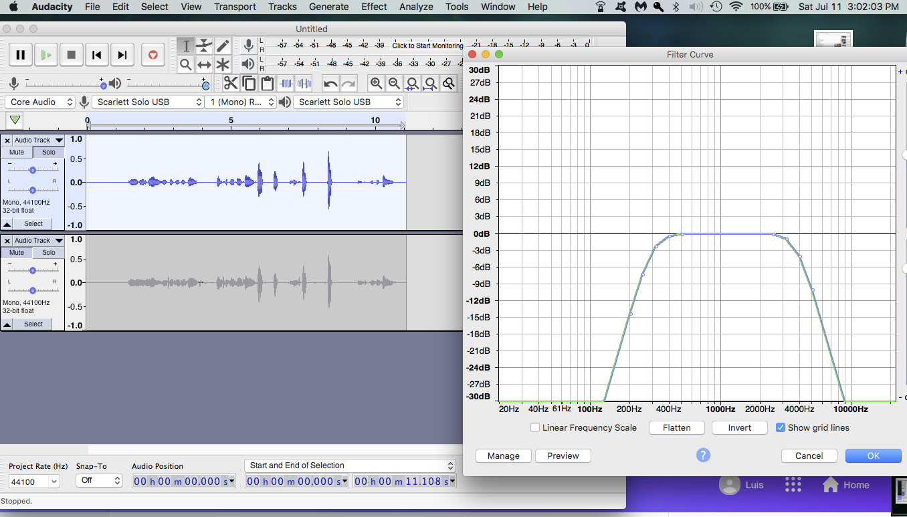Open recording device Scarlett Solo USB dropdown

click(148, 102)
